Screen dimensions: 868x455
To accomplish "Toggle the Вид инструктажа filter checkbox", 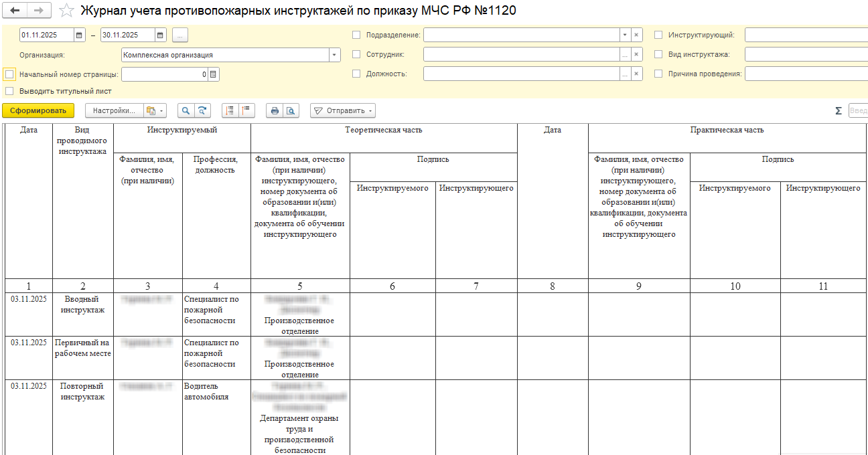I will [658, 55].
